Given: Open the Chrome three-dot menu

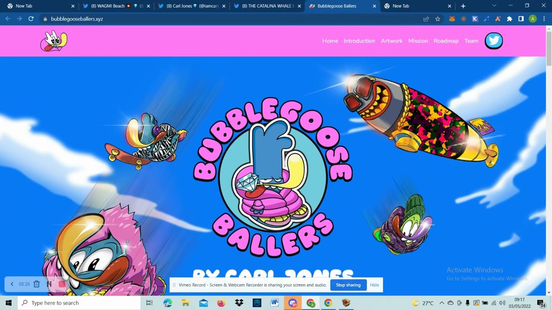Looking at the screenshot, I should coord(544,19).
